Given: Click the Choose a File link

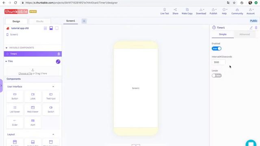Looking at the screenshot, I should (x=25, y=73).
